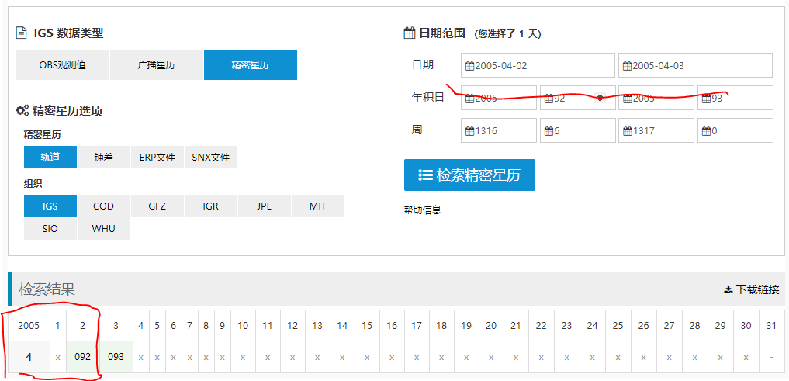Screen dimensions: 789x381
Task: Click the gears icon beside 精密星历选项
Action: coord(22,110)
